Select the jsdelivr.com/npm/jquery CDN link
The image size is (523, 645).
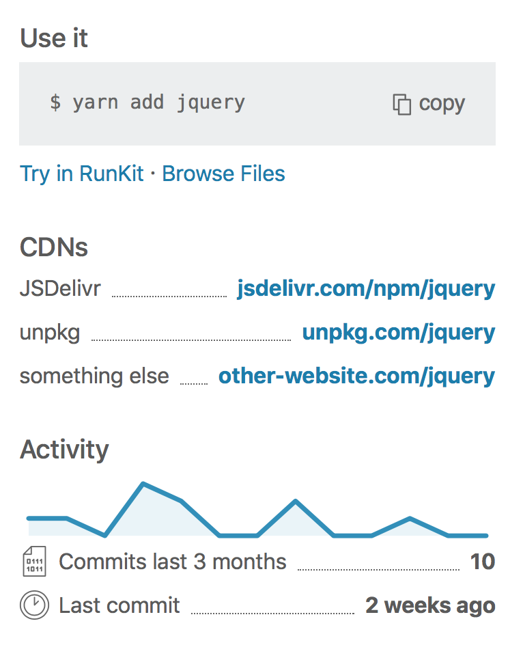pos(366,288)
